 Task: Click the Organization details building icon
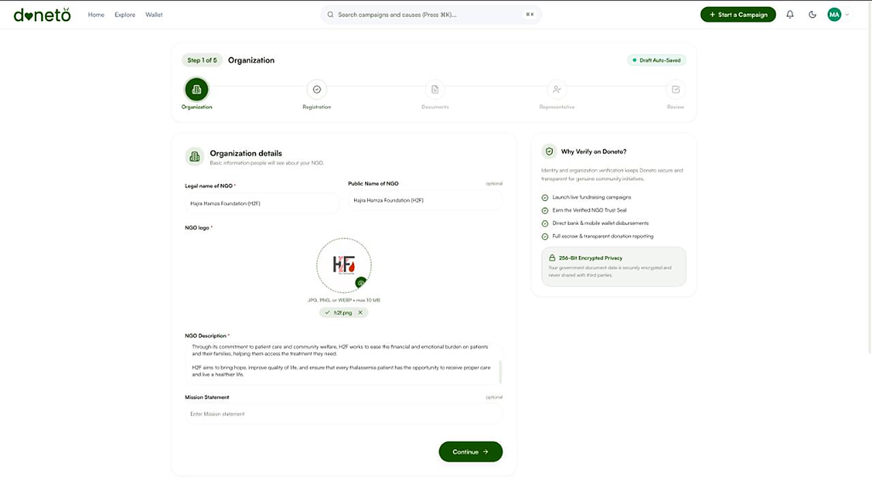pyautogui.click(x=195, y=157)
